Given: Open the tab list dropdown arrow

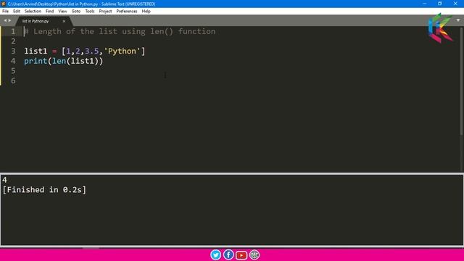Looking at the screenshot, I should (x=458, y=20).
